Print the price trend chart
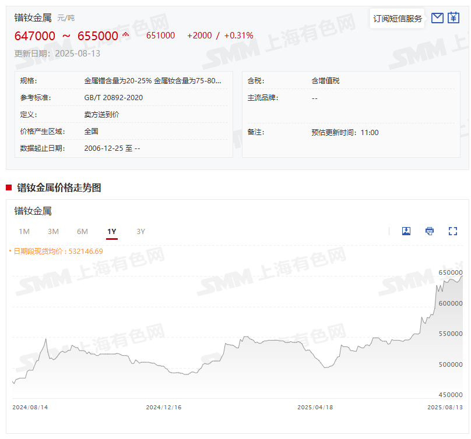 coord(430,231)
